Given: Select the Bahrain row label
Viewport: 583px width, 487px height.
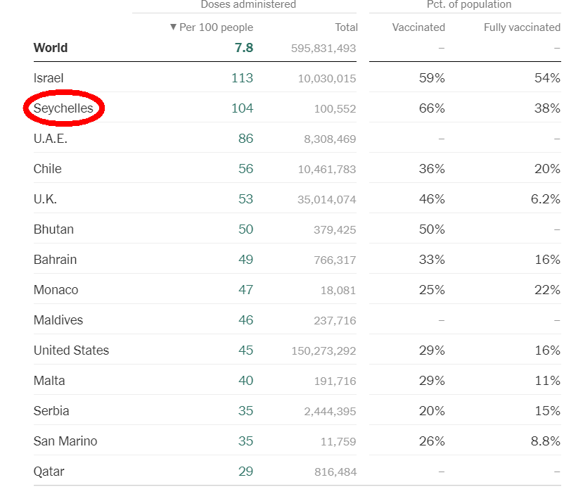Looking at the screenshot, I should click(55, 260).
